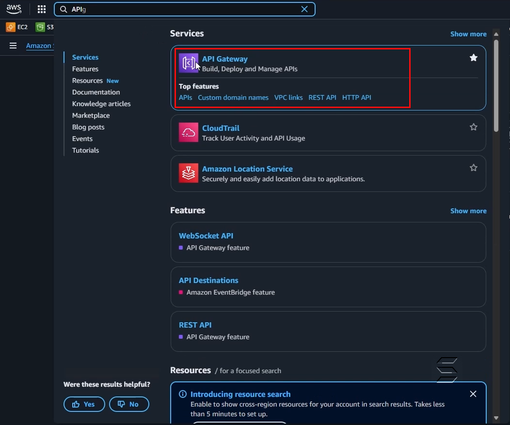Select Resources in the results sidebar
The image size is (510, 425).
tap(87, 80)
